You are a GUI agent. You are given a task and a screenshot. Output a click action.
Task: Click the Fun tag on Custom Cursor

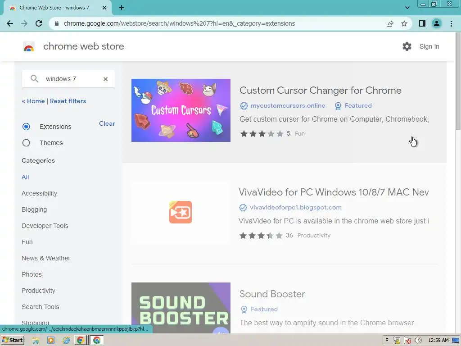(x=299, y=133)
